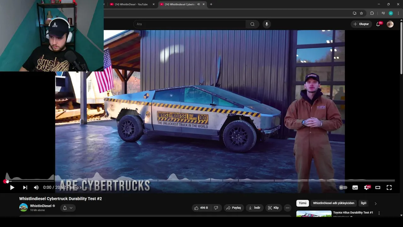Open WhistlinDiesel channel name link
Screen dimensions: 403x227
point(41,206)
